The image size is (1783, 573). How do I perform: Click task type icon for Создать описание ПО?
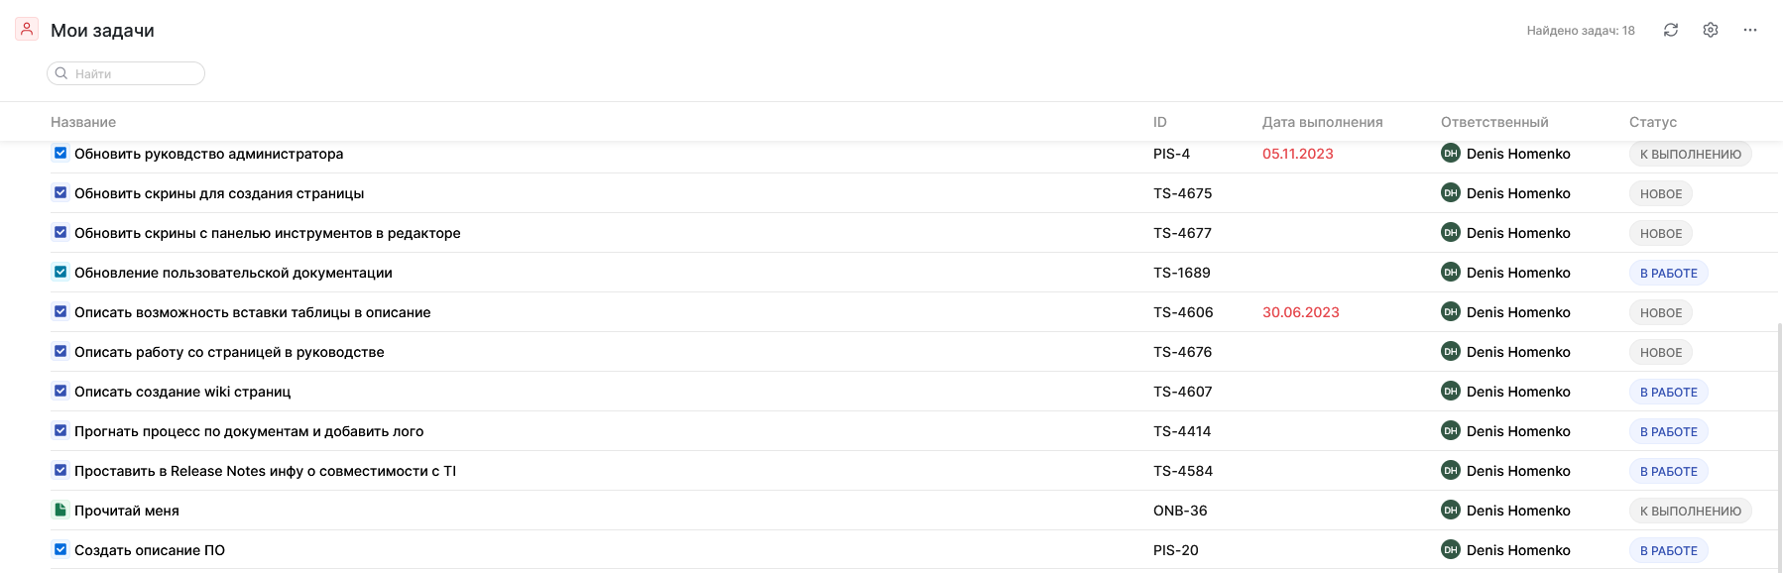coord(60,550)
